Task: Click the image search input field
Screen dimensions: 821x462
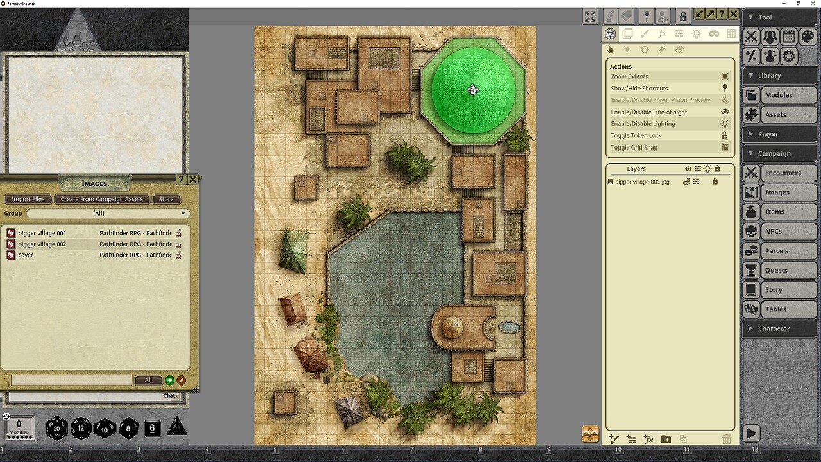Action: click(x=71, y=381)
